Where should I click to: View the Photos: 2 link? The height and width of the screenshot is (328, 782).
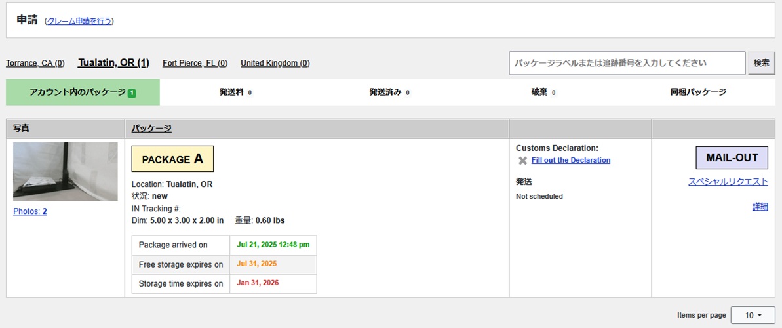[x=30, y=211]
